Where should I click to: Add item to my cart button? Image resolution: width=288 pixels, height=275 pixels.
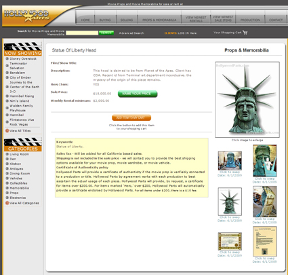click(x=131, y=117)
